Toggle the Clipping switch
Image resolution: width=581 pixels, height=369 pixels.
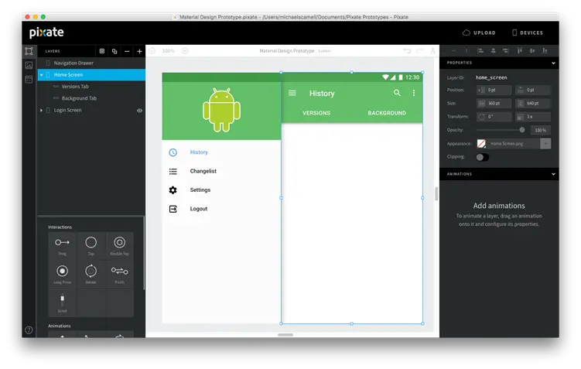(x=482, y=157)
